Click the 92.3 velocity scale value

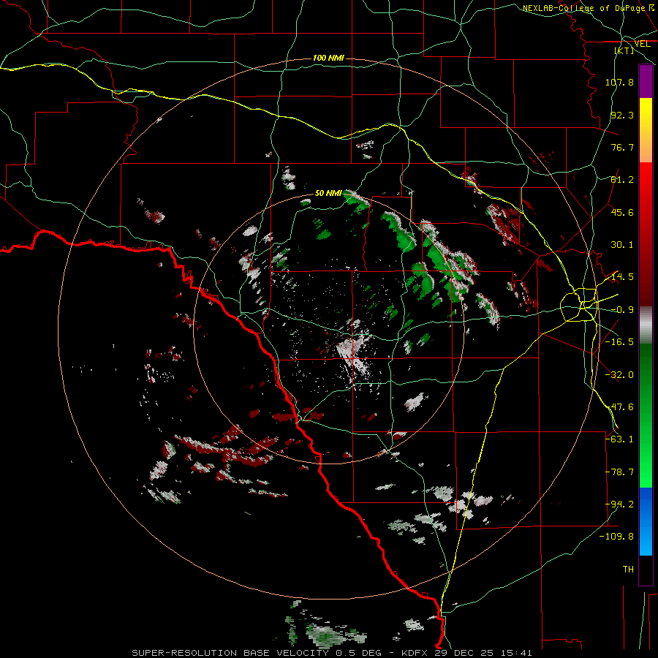tap(622, 115)
